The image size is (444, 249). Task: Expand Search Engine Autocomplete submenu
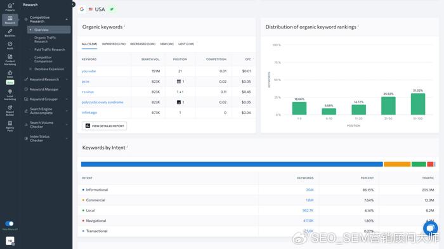tap(67, 111)
